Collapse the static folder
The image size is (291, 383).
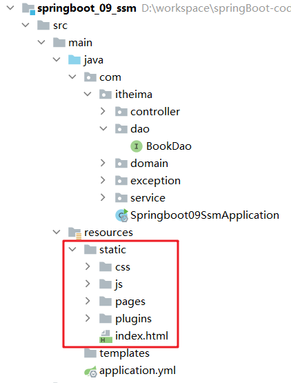[72, 249]
